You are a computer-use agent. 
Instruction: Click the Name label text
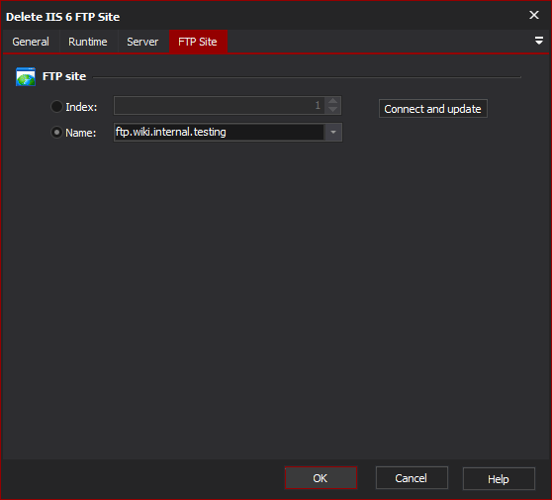80,133
